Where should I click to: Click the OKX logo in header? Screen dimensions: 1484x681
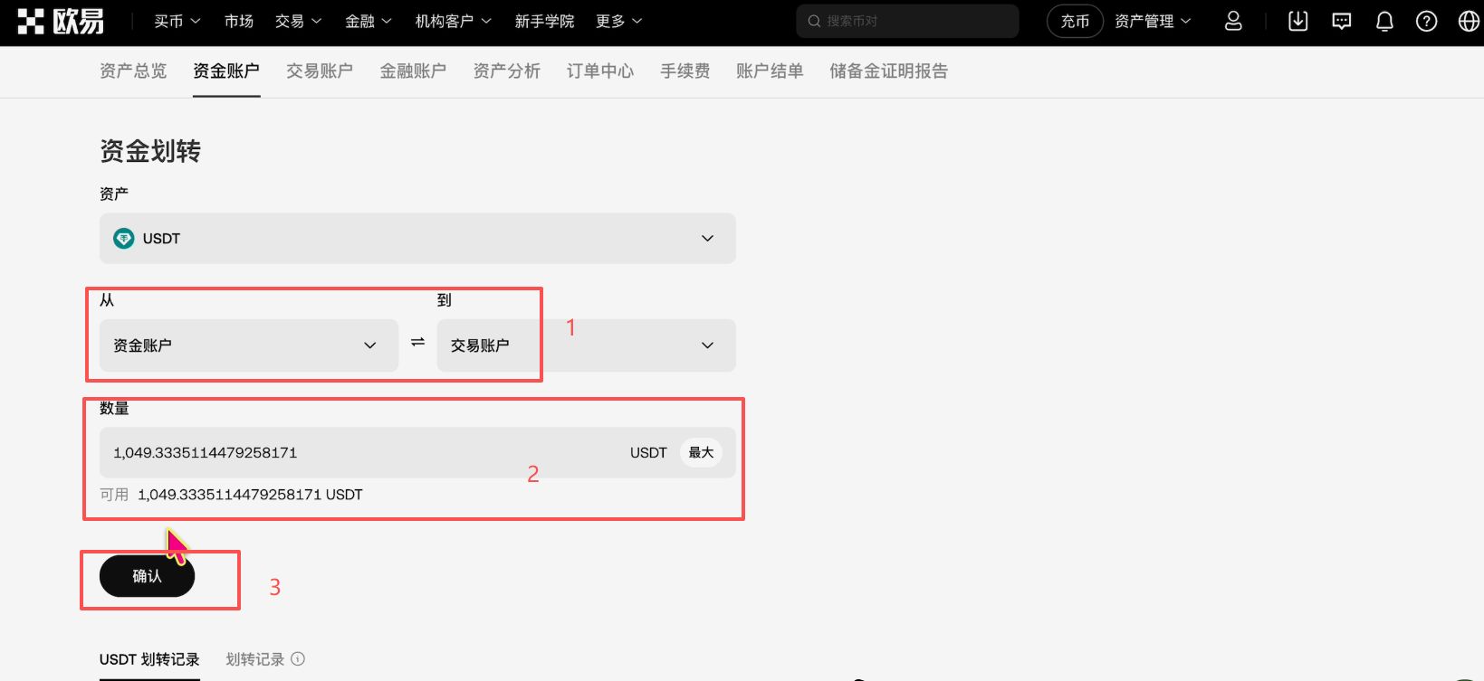(x=61, y=21)
